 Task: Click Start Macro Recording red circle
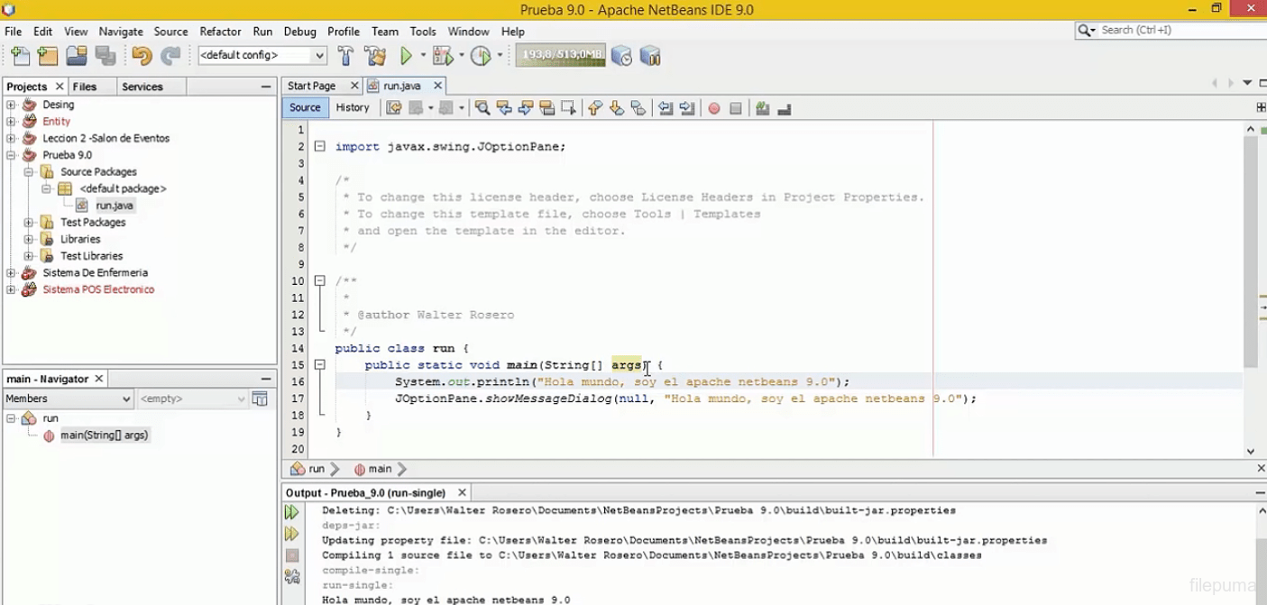(714, 108)
